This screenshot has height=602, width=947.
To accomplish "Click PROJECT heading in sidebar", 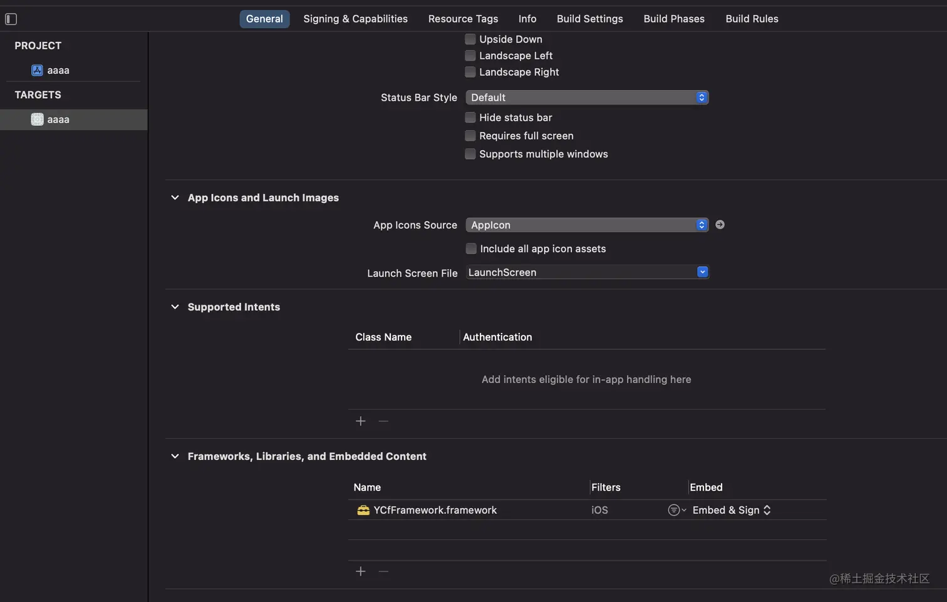I will tap(38, 46).
